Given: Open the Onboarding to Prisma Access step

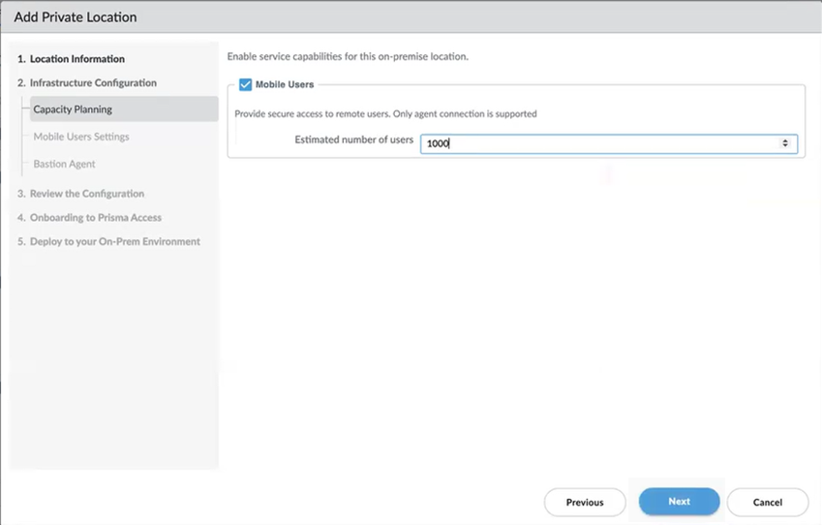Looking at the screenshot, I should [x=95, y=218].
